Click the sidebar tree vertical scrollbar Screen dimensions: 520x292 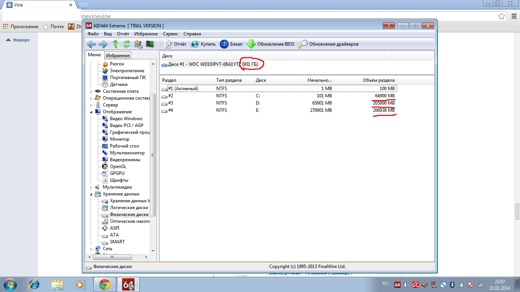pyautogui.click(x=153, y=155)
